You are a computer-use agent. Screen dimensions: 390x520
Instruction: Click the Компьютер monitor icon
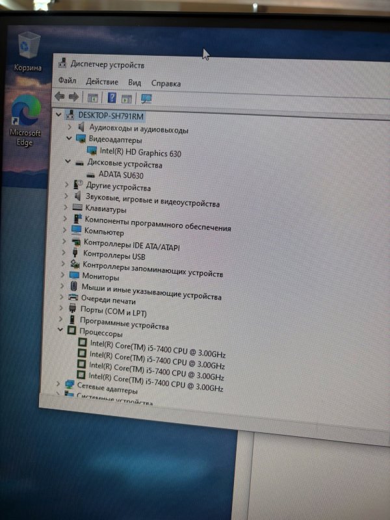[76, 230]
